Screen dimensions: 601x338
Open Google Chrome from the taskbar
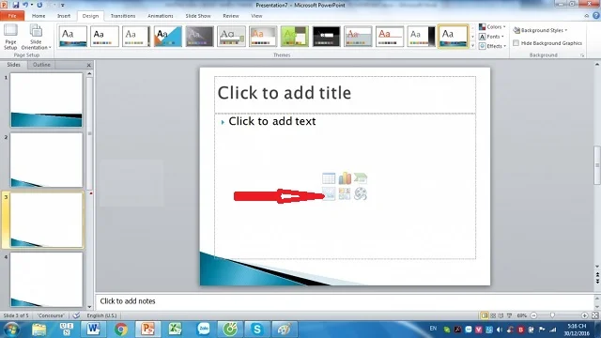pyautogui.click(x=121, y=330)
